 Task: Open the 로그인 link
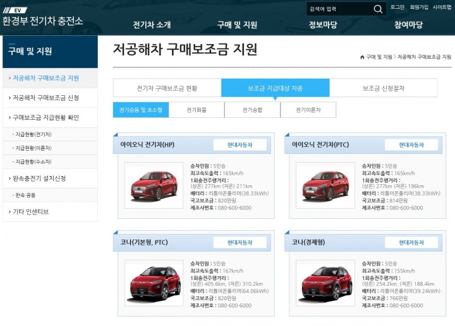pos(397,7)
